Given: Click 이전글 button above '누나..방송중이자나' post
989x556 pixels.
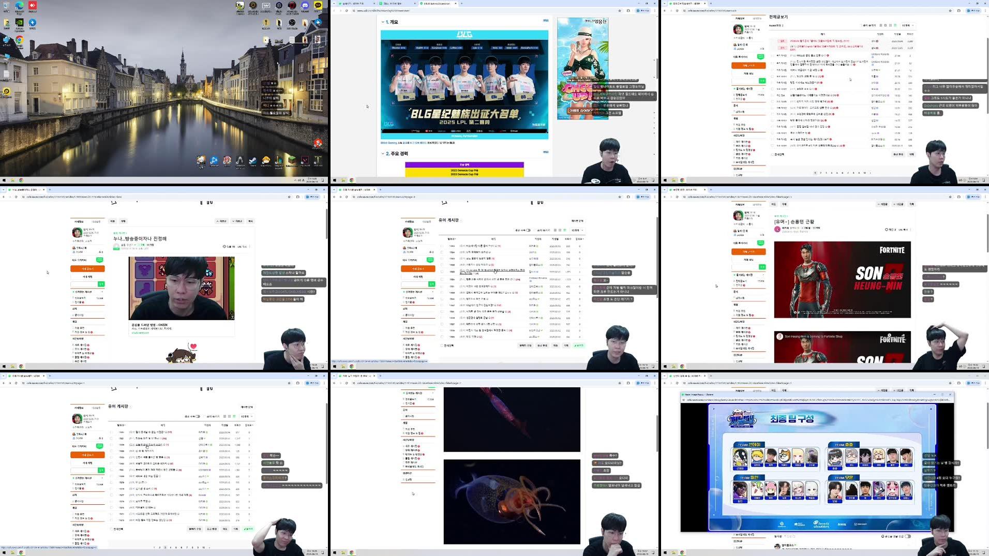Looking at the screenshot, I should (221, 221).
